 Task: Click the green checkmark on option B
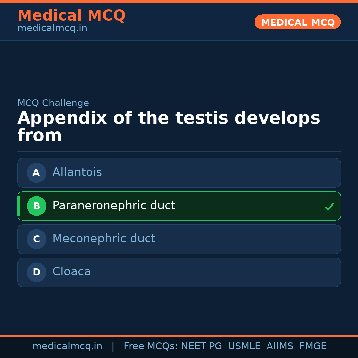(329, 207)
